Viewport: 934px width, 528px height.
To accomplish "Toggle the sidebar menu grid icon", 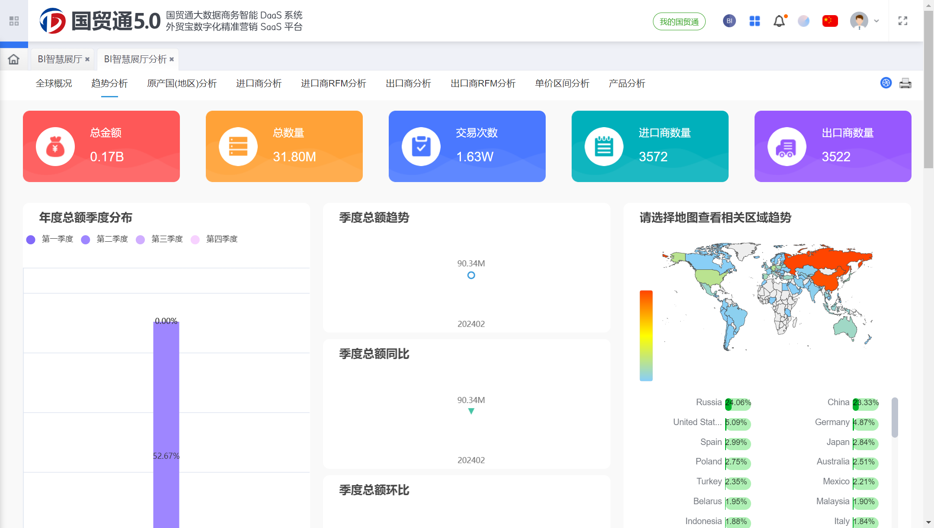I will point(14,21).
